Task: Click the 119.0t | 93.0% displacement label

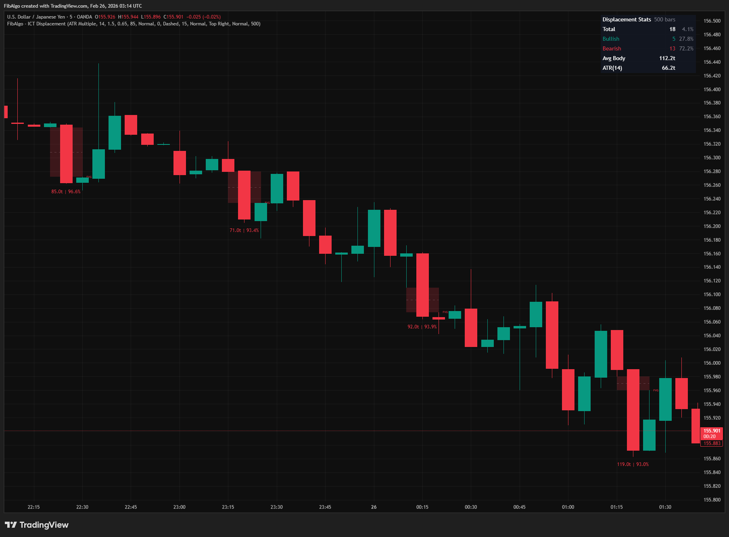Action: point(633,464)
